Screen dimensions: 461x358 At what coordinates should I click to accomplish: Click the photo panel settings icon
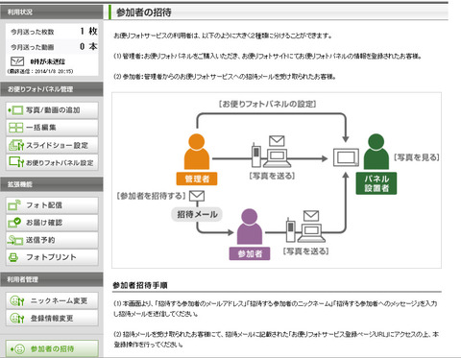16,162
